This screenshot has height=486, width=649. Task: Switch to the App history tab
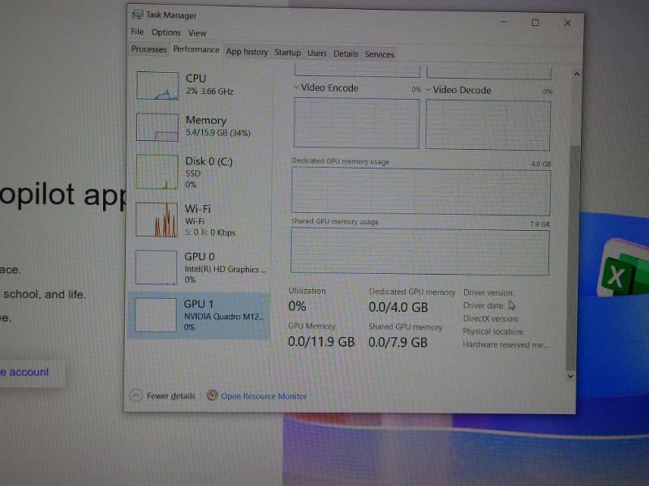pos(247,52)
